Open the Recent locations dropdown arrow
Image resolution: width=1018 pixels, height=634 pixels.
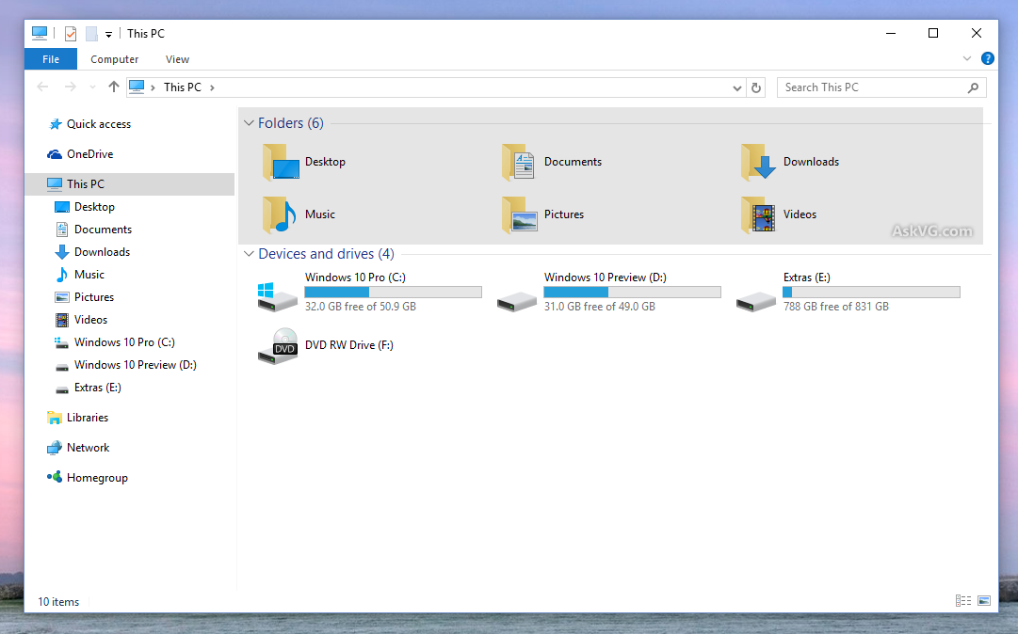[92, 87]
